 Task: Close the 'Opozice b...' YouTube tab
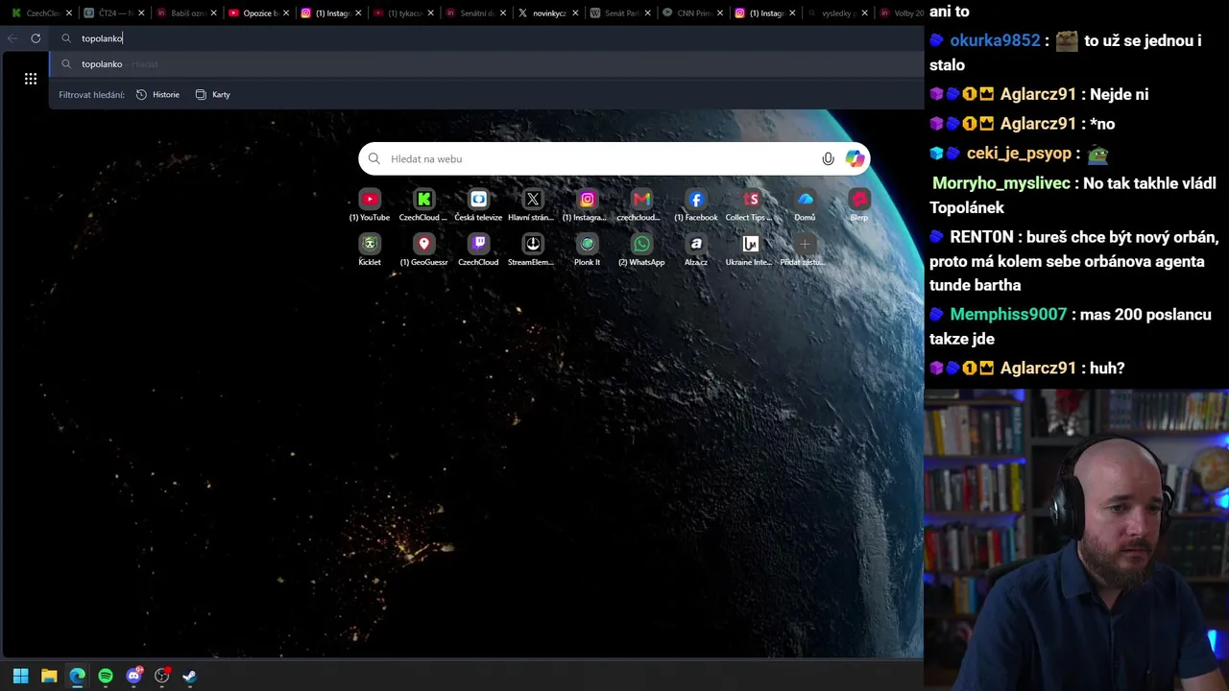286,13
